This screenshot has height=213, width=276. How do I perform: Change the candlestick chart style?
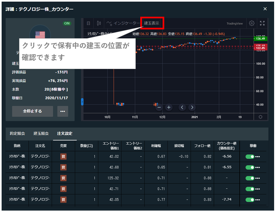[99, 23]
